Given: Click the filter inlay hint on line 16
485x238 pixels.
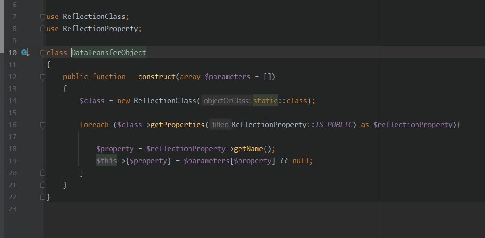Looking at the screenshot, I should pos(220,125).
